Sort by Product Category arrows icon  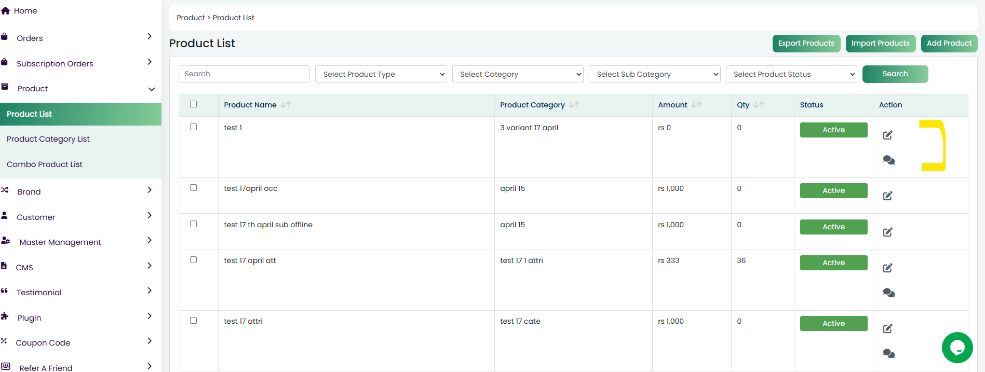click(574, 105)
